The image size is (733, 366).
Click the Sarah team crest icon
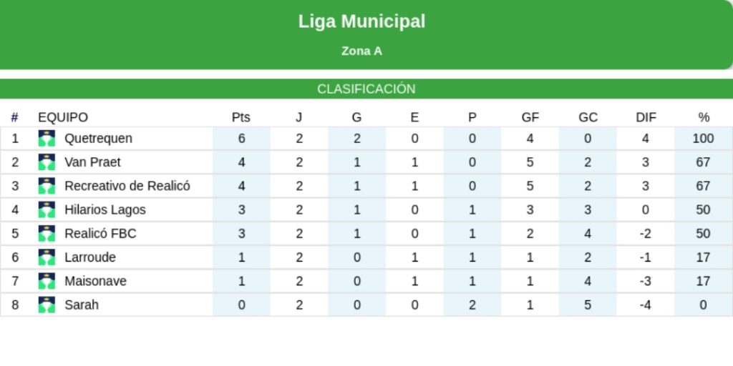(x=47, y=305)
